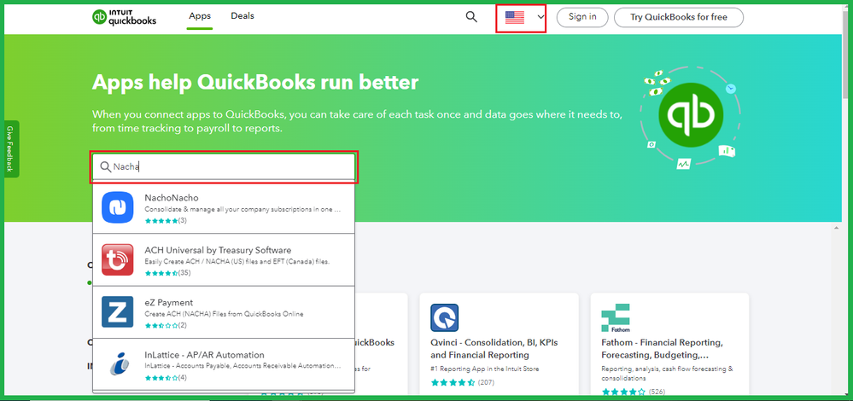Select the ACH Universal red app icon

(x=118, y=259)
